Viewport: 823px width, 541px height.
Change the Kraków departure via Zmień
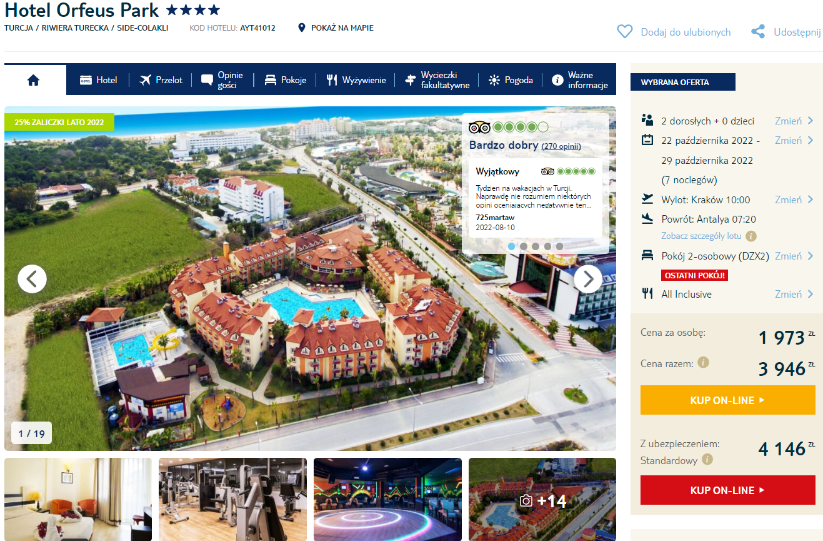coord(788,200)
